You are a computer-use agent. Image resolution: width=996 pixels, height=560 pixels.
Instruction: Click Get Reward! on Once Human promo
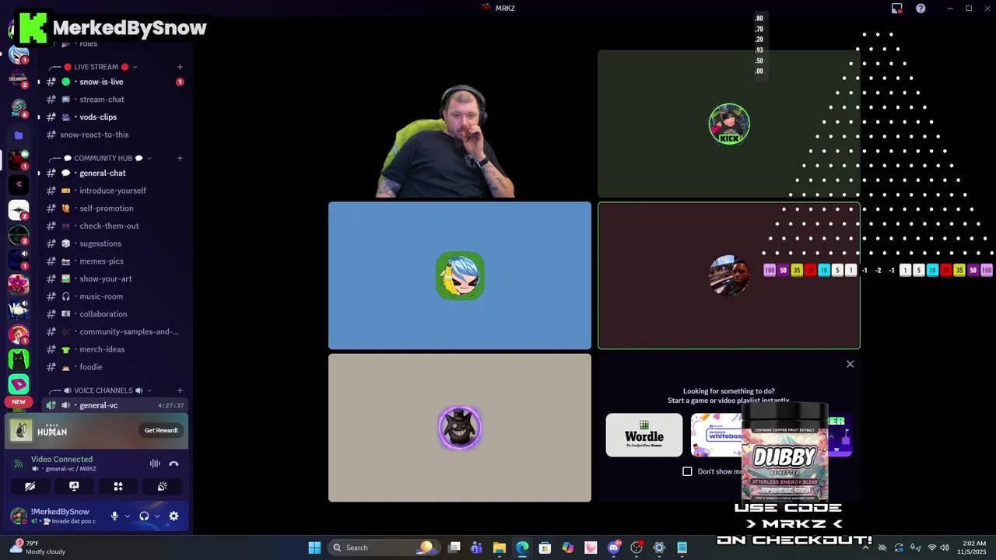tap(161, 430)
